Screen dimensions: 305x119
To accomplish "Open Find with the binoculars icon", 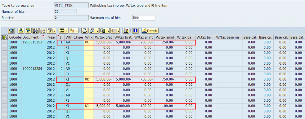I will click(36, 31).
